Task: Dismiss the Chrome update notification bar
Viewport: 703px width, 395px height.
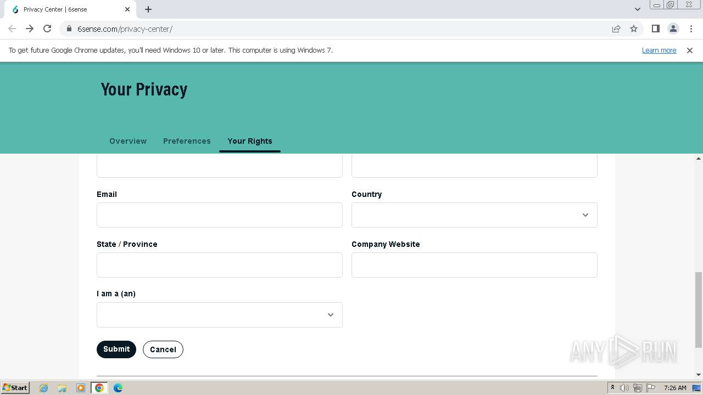Action: (x=690, y=50)
